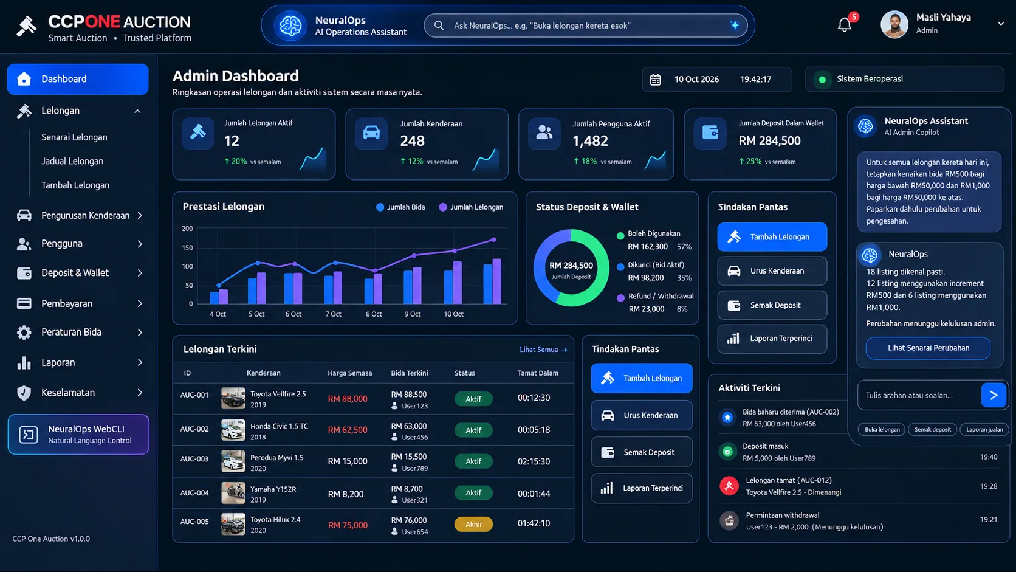Click the CCP One Auction gavel logo
This screenshot has height=572, width=1016.
tap(27, 26)
